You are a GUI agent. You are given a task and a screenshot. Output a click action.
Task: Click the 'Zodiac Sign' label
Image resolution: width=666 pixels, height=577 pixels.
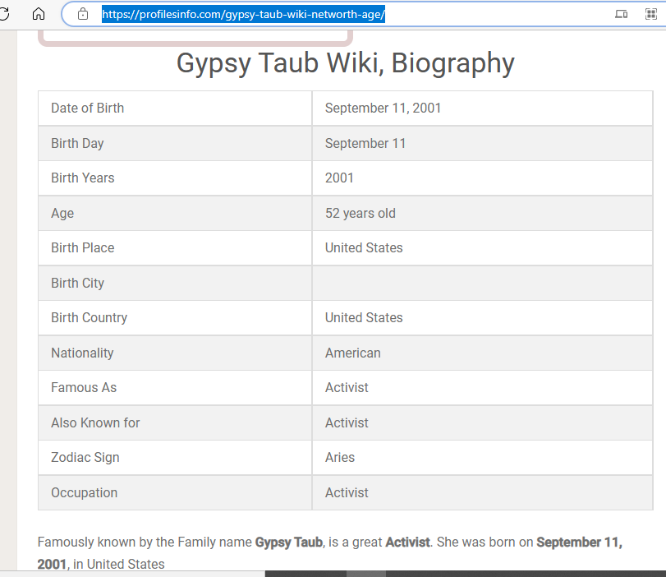(x=85, y=457)
